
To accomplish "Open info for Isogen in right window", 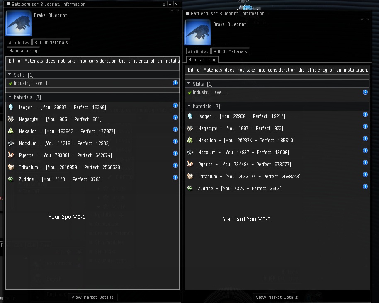I will (365, 114).
